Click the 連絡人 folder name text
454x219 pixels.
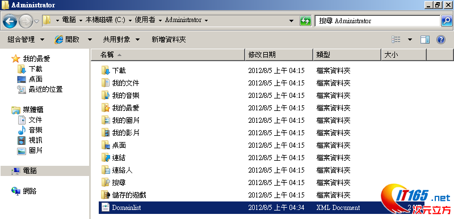click(x=123, y=170)
